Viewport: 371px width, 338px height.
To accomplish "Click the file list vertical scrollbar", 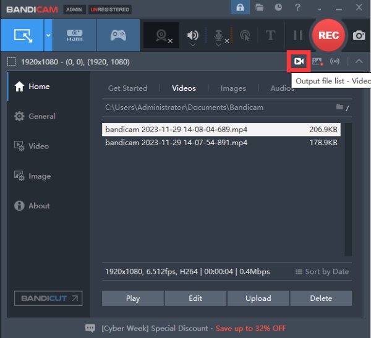I will pos(348,190).
